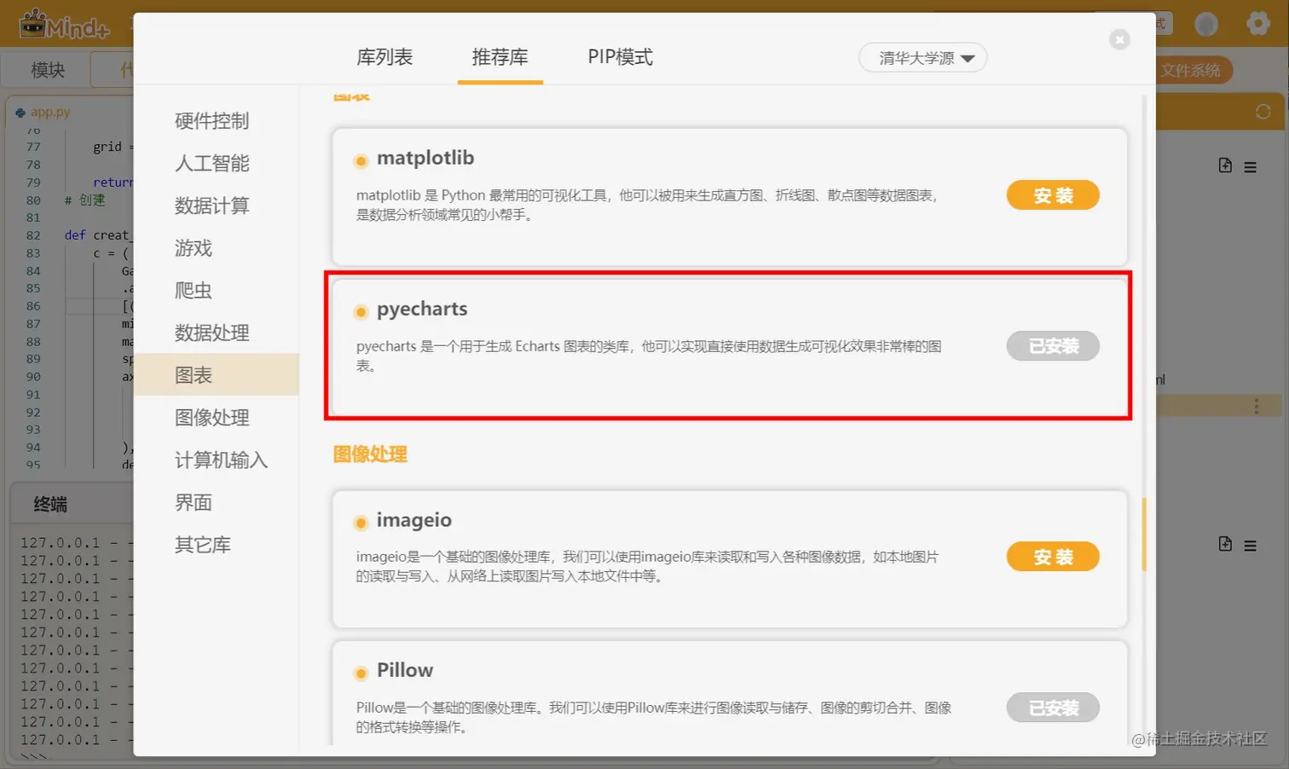Click the Mind+ logo in main window
The image size is (1289, 769).
pos(66,24)
